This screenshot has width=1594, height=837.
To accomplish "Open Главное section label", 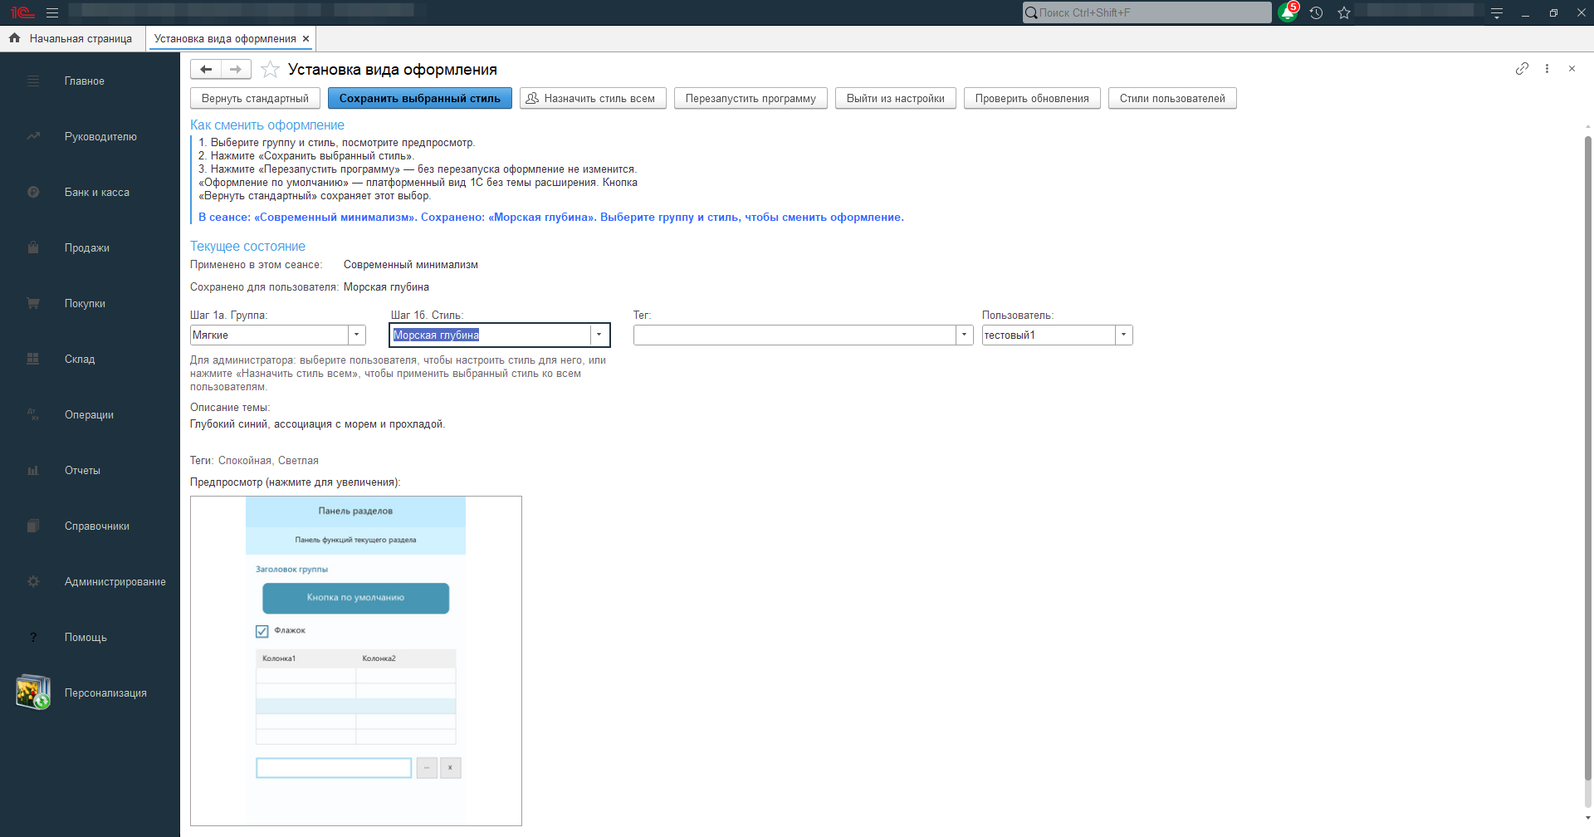I will pos(85,81).
